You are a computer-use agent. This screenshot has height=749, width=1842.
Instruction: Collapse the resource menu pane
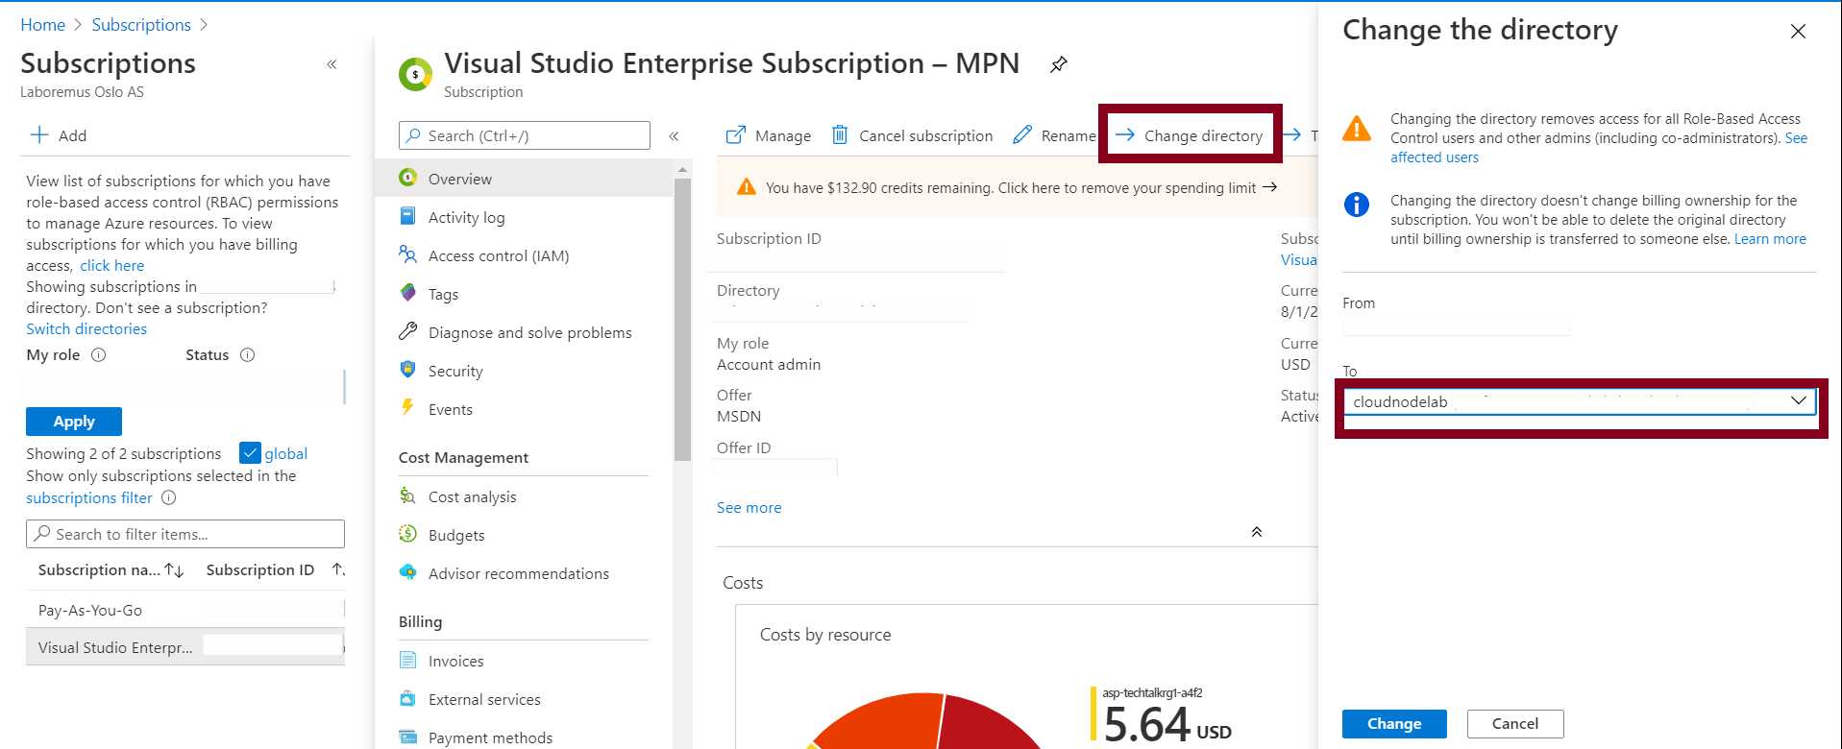pyautogui.click(x=674, y=136)
